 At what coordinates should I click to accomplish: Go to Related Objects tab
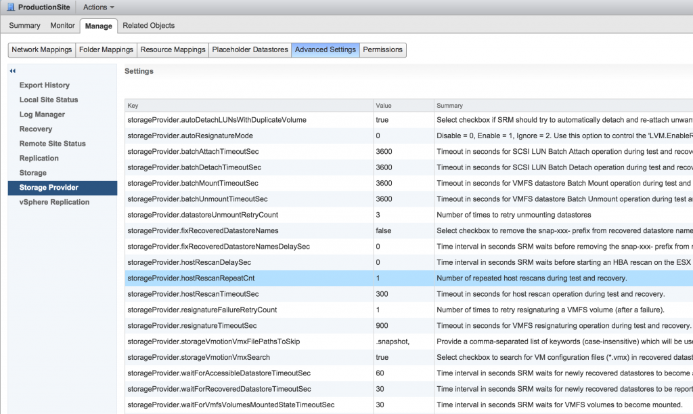pyautogui.click(x=148, y=26)
